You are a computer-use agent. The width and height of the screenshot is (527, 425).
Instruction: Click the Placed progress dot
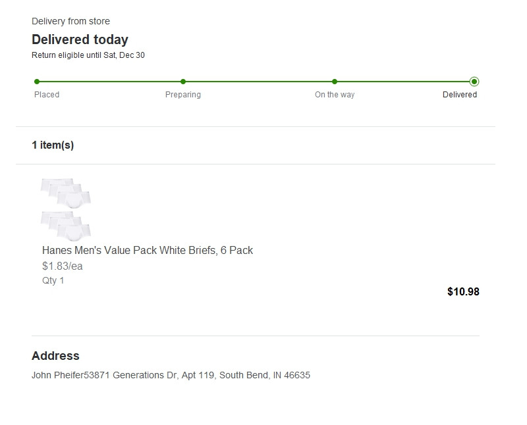click(x=37, y=82)
